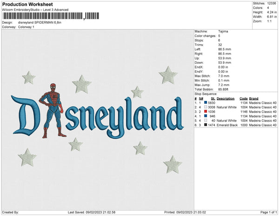Click the Min Stitch value '0.1 mm'
Image resolution: width=279 pixels, height=216 pixels.
[224, 81]
